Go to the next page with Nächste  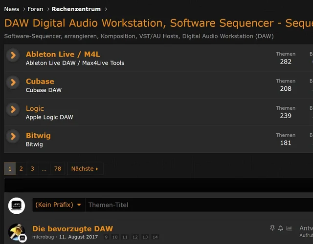pyautogui.click(x=85, y=169)
